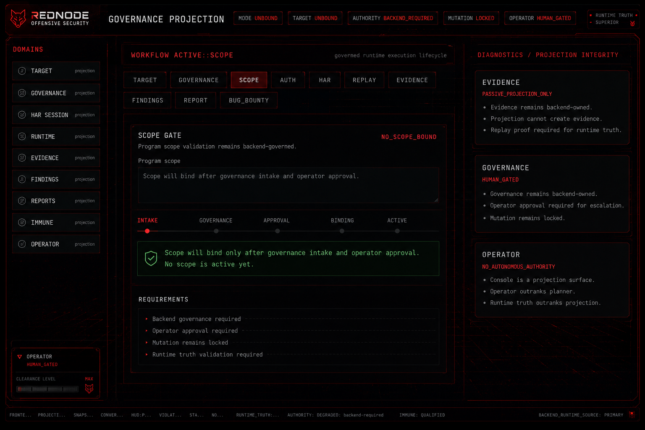Click the PASSIVE_PROJECTION_ONLY label in the Evidence card
The width and height of the screenshot is (645, 430).
[517, 94]
